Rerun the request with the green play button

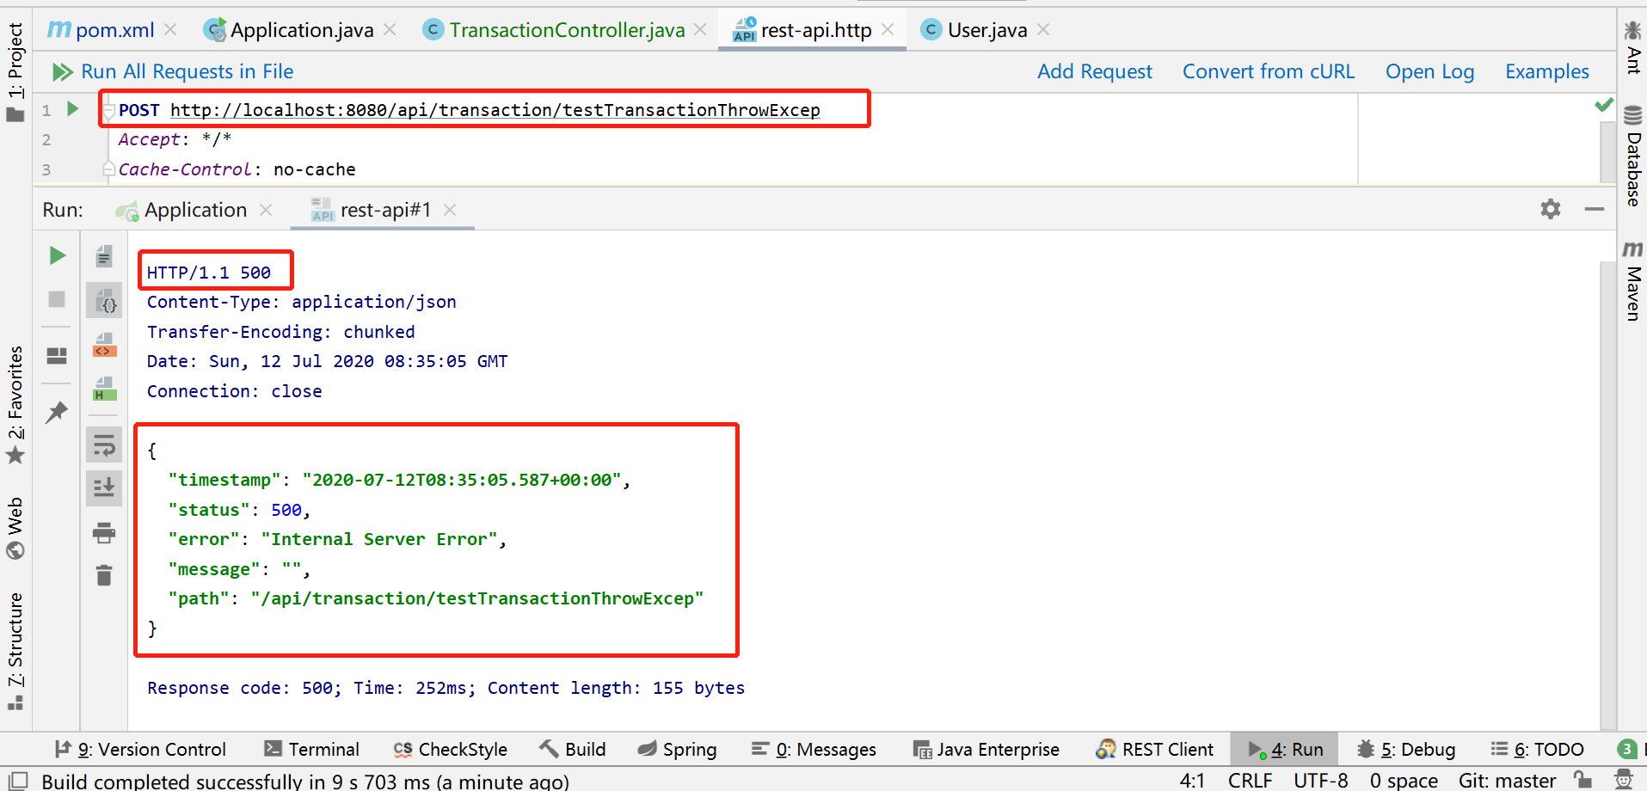tap(57, 255)
